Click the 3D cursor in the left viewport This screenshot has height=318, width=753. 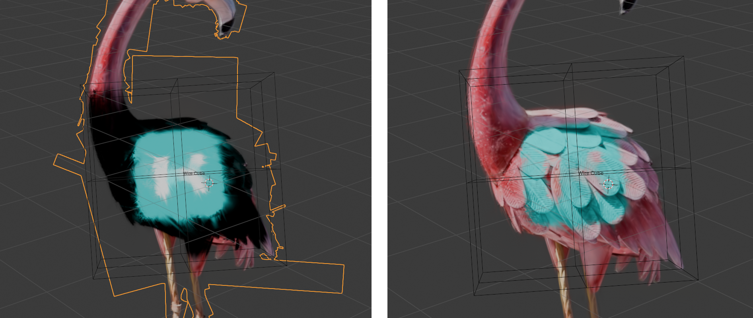pos(209,183)
